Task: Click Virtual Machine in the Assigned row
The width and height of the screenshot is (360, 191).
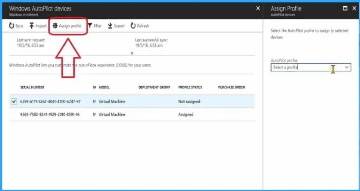Action: (112, 114)
